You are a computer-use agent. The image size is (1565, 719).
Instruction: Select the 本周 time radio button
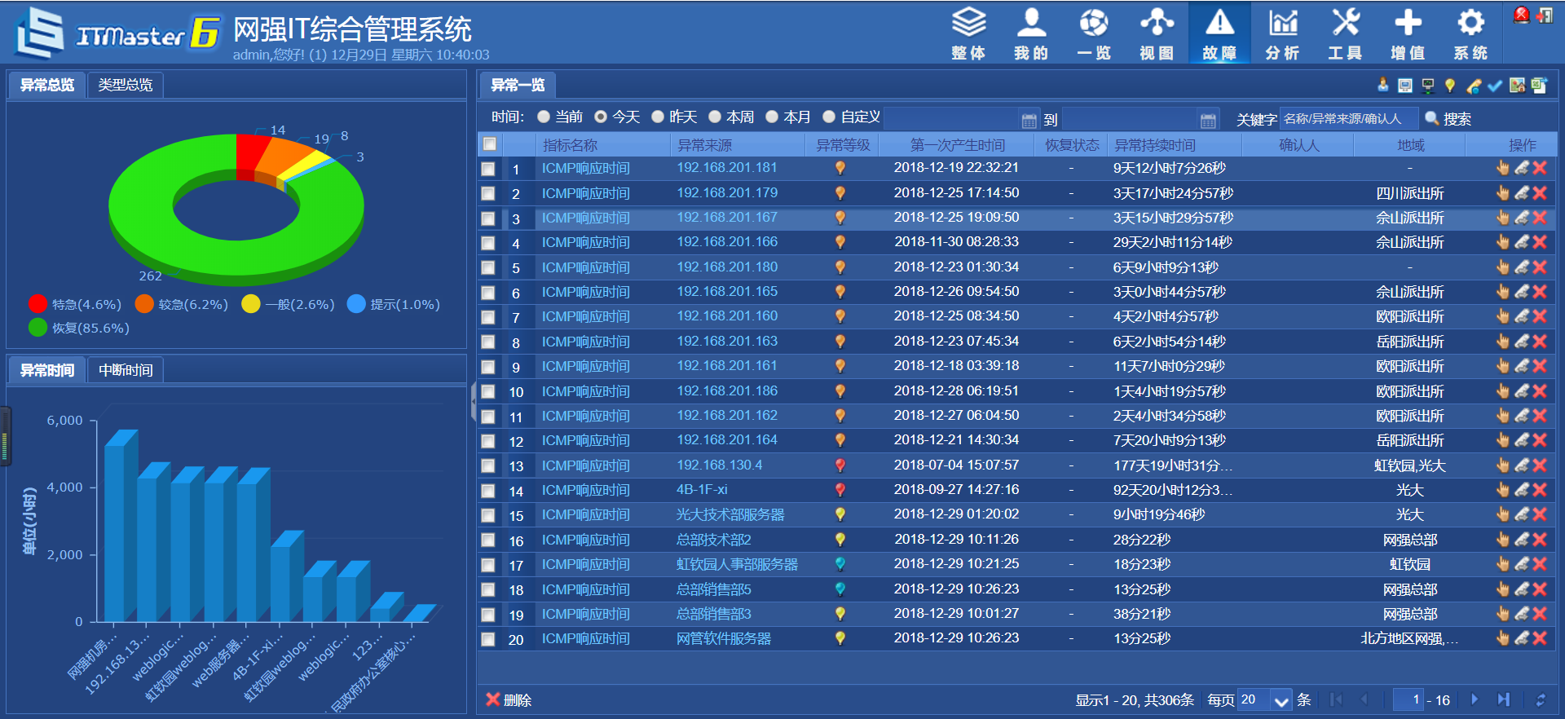point(715,117)
